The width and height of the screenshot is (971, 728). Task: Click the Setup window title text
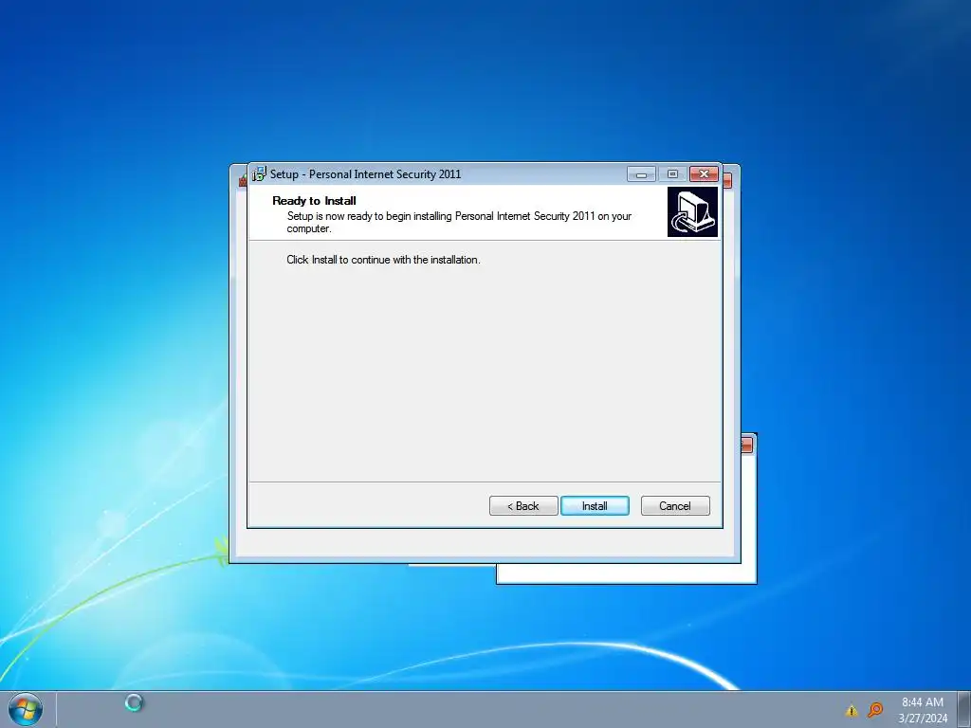coord(365,174)
